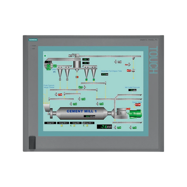Click the green H icon in top-left corner

point(45,55)
